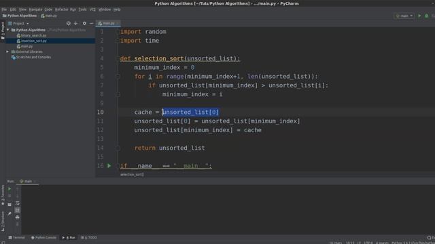
Task: Click the cursor position 10:13 in status bar
Action: (x=350, y=243)
